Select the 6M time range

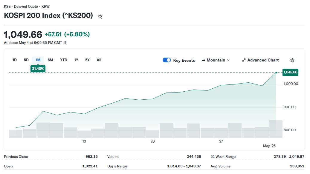coord(50,60)
